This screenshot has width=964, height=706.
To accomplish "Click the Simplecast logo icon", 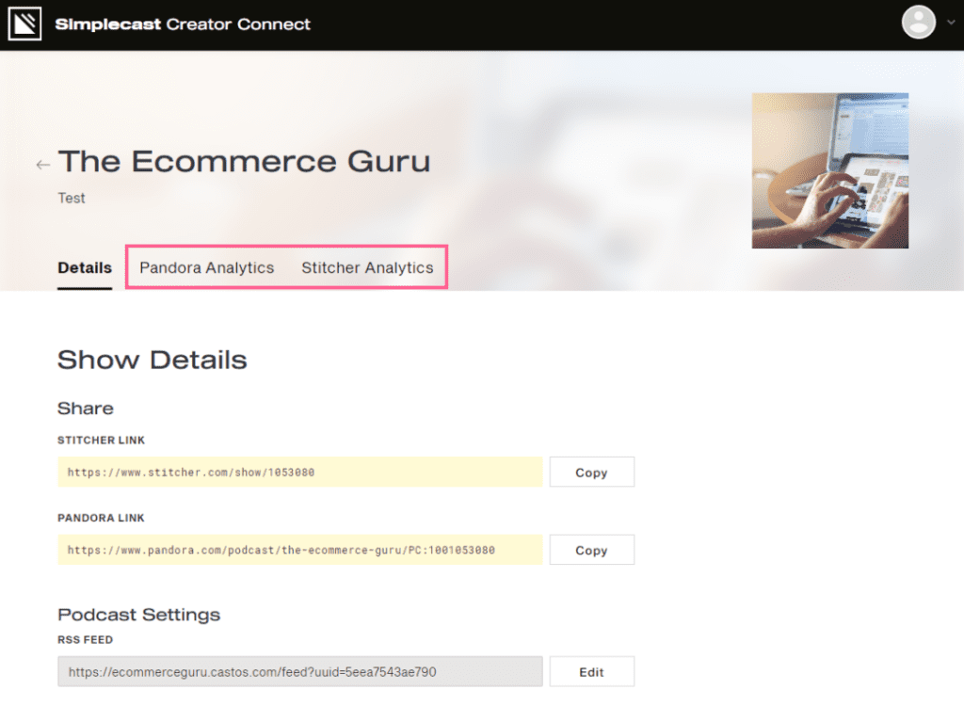I will pyautogui.click(x=24, y=24).
